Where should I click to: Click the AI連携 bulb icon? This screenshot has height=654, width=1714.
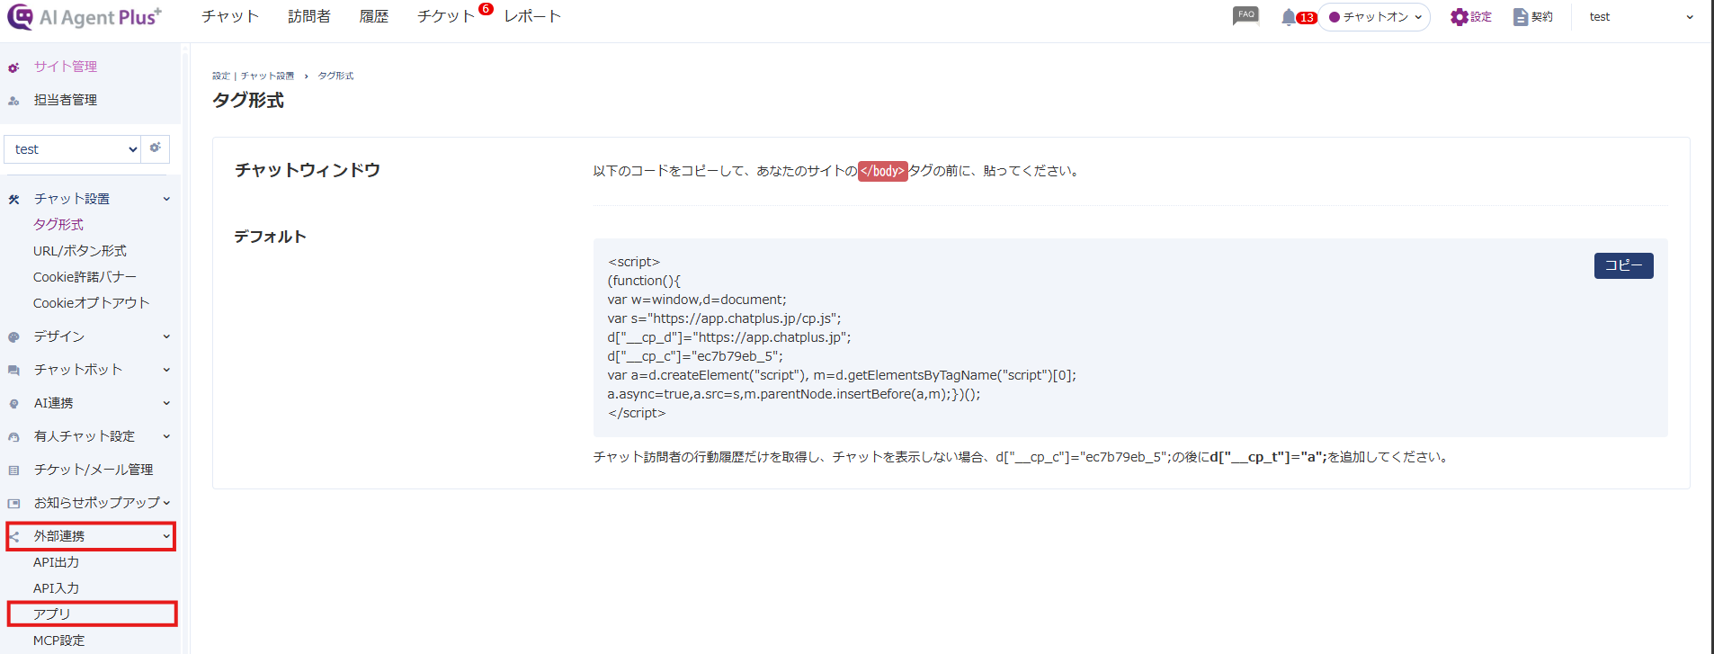[13, 404]
